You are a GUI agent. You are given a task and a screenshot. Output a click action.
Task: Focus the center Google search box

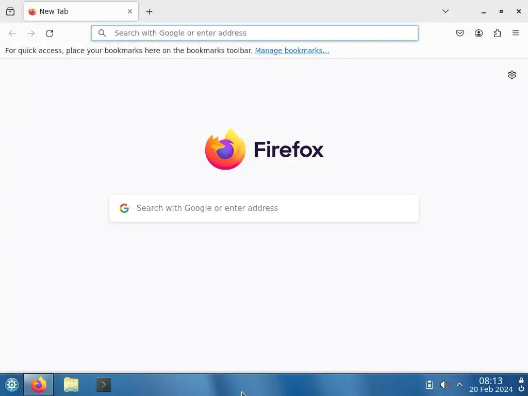click(264, 208)
